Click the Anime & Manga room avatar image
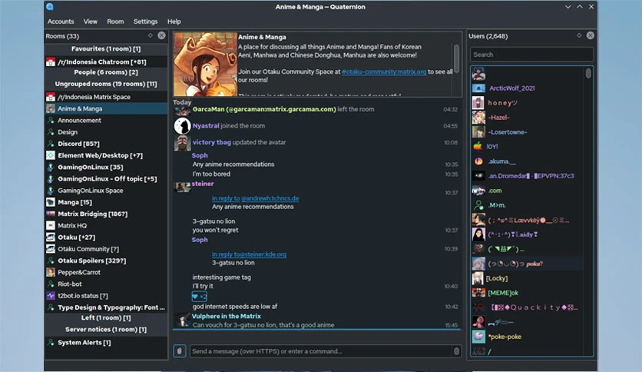Viewport: 642px width, 372px height. click(205, 65)
